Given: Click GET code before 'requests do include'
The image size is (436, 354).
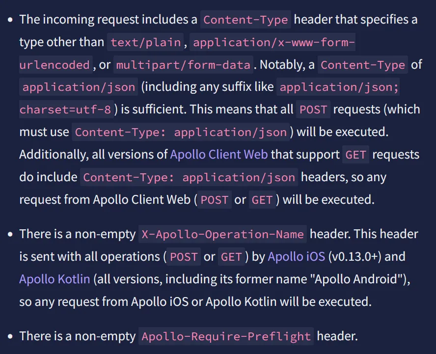Looking at the screenshot, I should 355,155.
